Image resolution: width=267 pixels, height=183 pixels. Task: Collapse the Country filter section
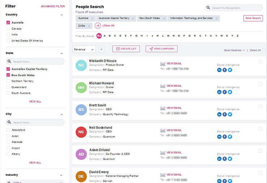click(x=62, y=15)
